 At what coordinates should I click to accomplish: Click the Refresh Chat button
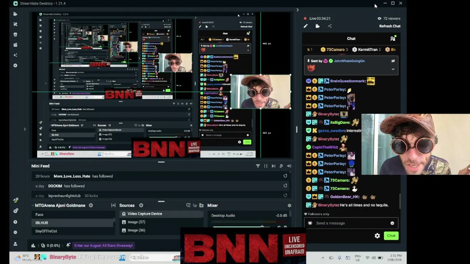point(390,26)
